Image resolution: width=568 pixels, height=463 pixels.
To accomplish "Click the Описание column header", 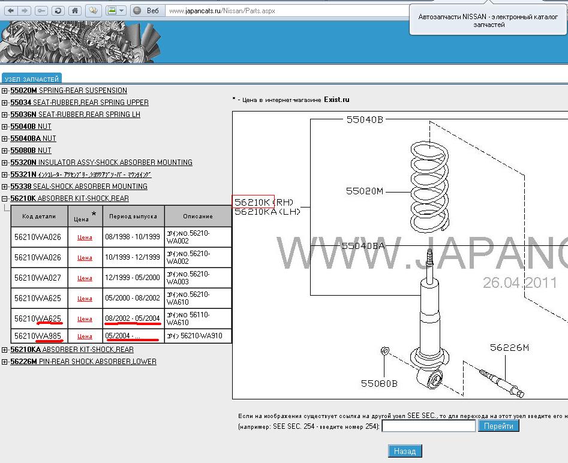I will (198, 217).
